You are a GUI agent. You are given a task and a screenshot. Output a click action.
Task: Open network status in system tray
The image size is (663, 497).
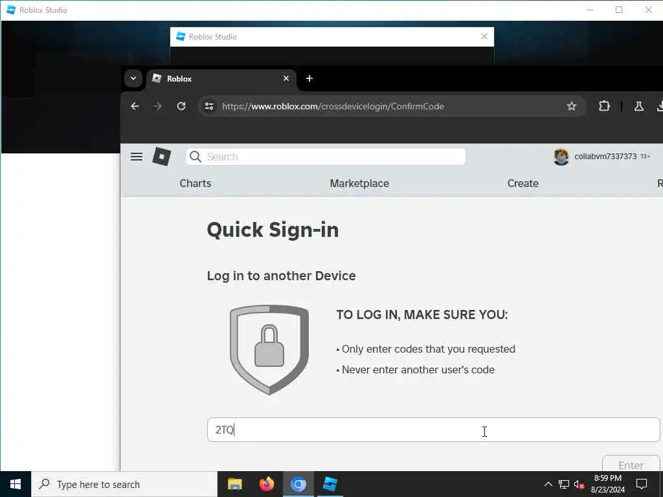(564, 484)
